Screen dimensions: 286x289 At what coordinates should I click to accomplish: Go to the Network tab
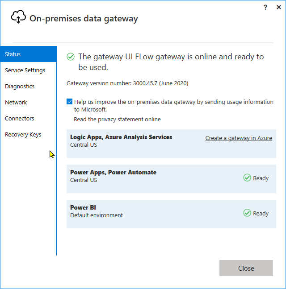29,102
